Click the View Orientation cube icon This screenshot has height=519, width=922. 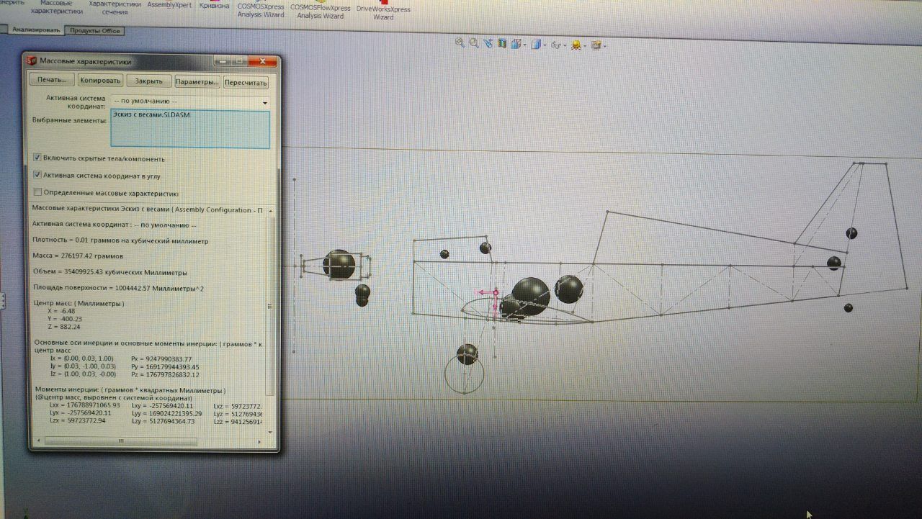tap(516, 45)
